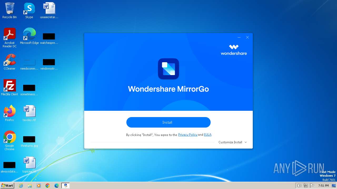Minimize the MirrorGo installer window
Viewport: 337px width, 189px height.
(x=239, y=37)
